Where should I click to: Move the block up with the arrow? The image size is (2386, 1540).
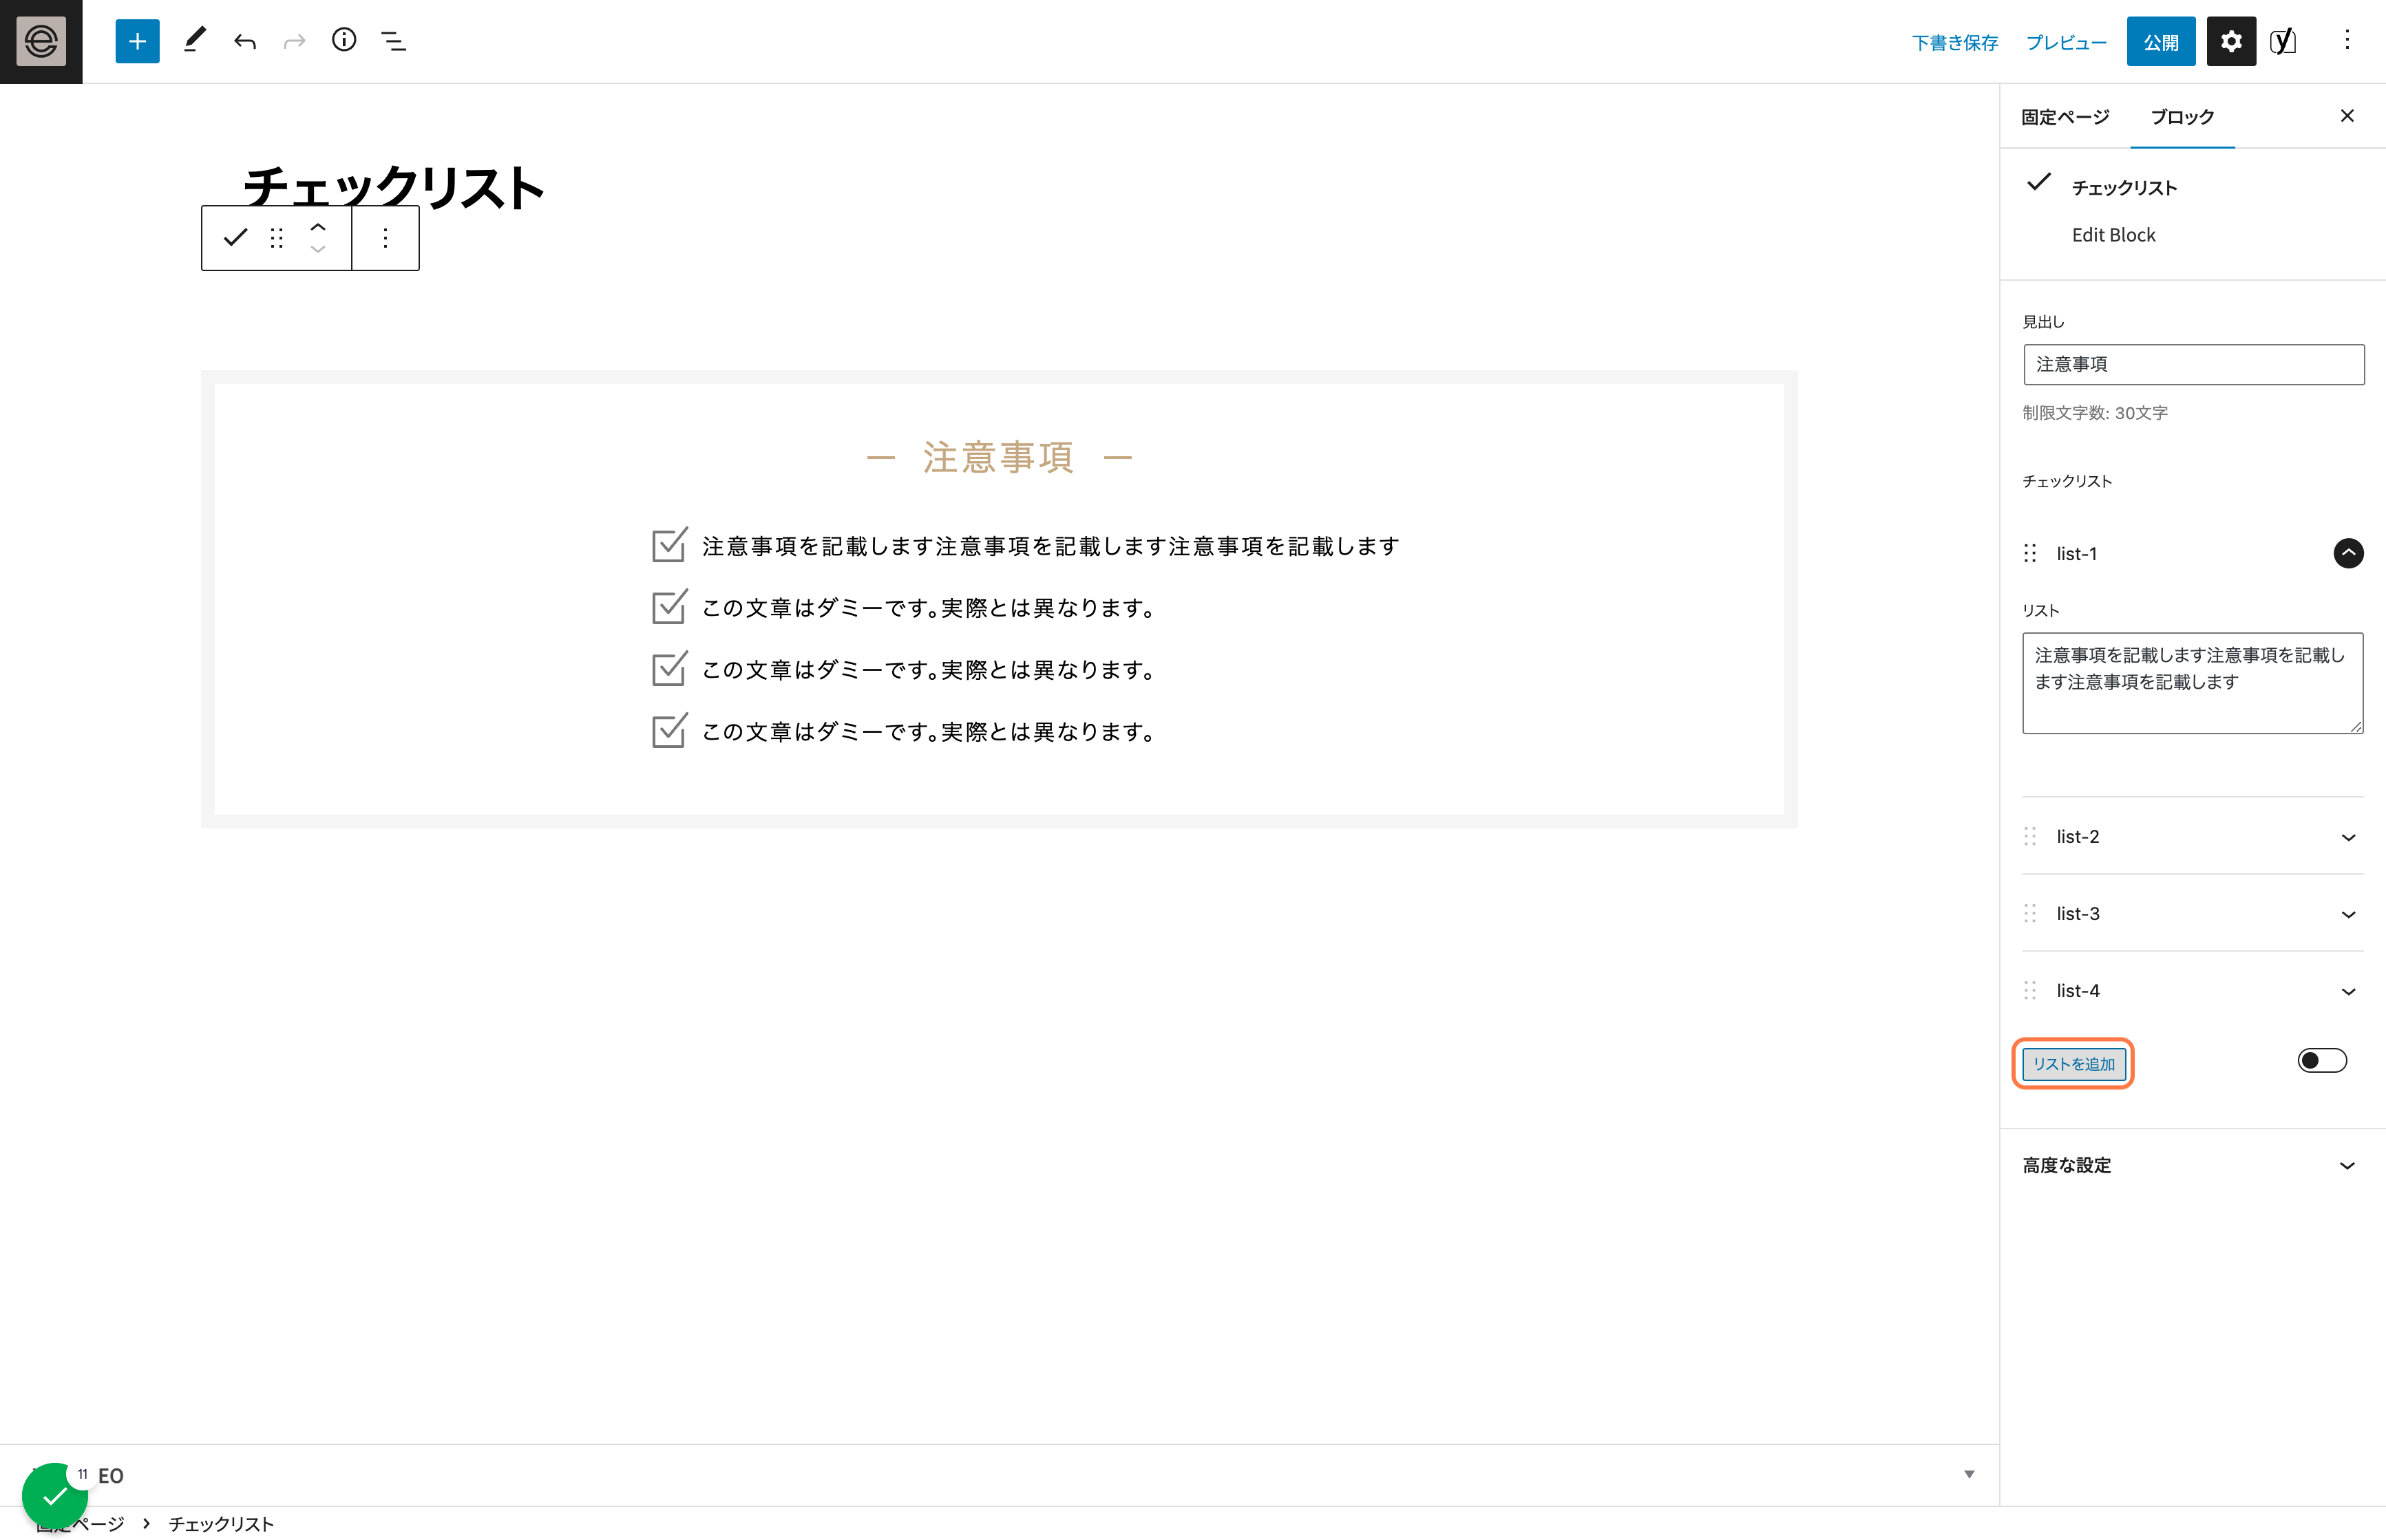pos(318,227)
